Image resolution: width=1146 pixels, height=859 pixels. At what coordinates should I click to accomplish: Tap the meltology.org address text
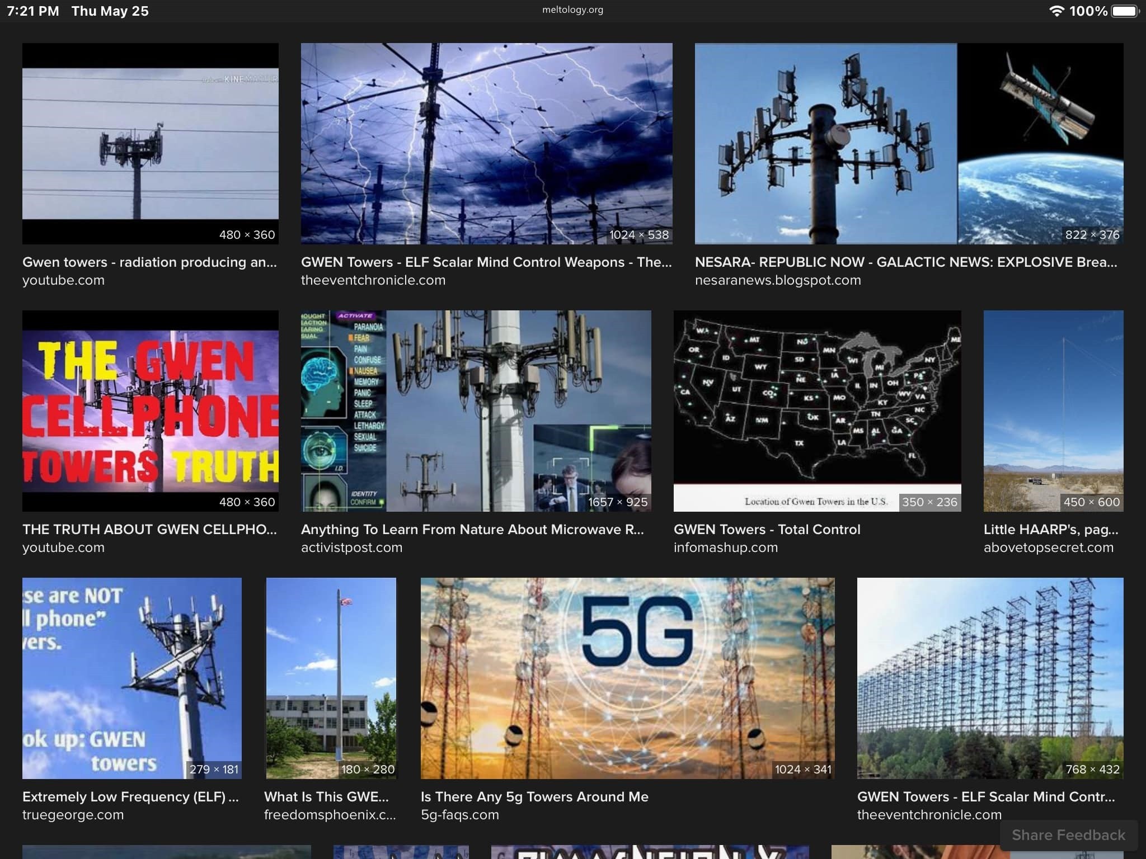(x=572, y=10)
